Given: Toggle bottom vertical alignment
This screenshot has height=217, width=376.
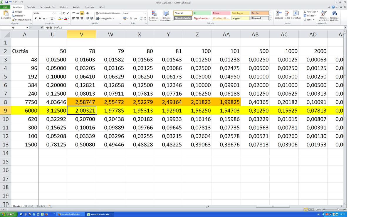Looking at the screenshot, I should [x=82, y=13].
